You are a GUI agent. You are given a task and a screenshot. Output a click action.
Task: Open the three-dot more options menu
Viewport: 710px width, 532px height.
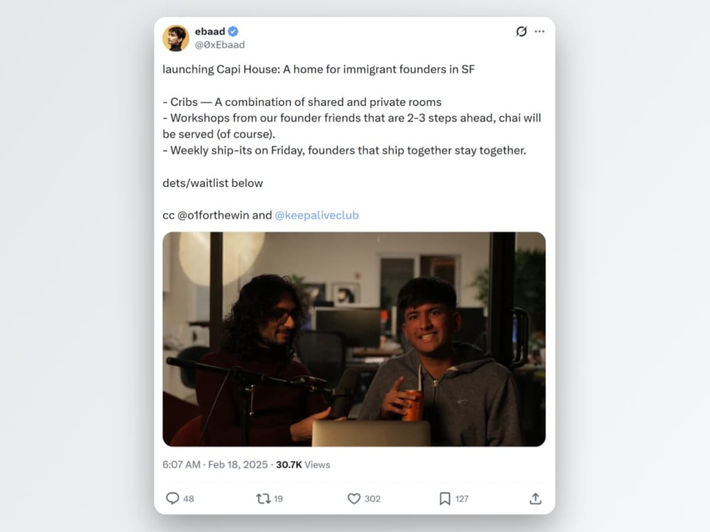[x=540, y=31]
